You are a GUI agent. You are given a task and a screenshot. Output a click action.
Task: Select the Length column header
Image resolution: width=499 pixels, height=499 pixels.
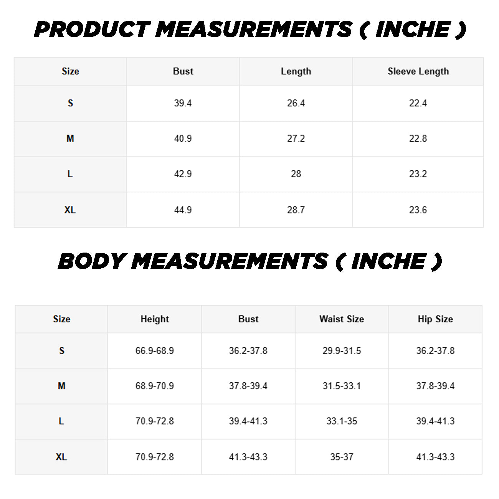(296, 71)
